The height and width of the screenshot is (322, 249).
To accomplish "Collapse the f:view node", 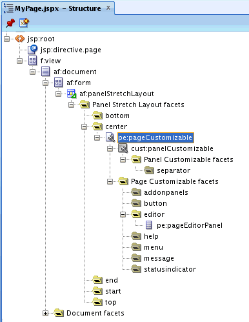I will tap(20, 61).
